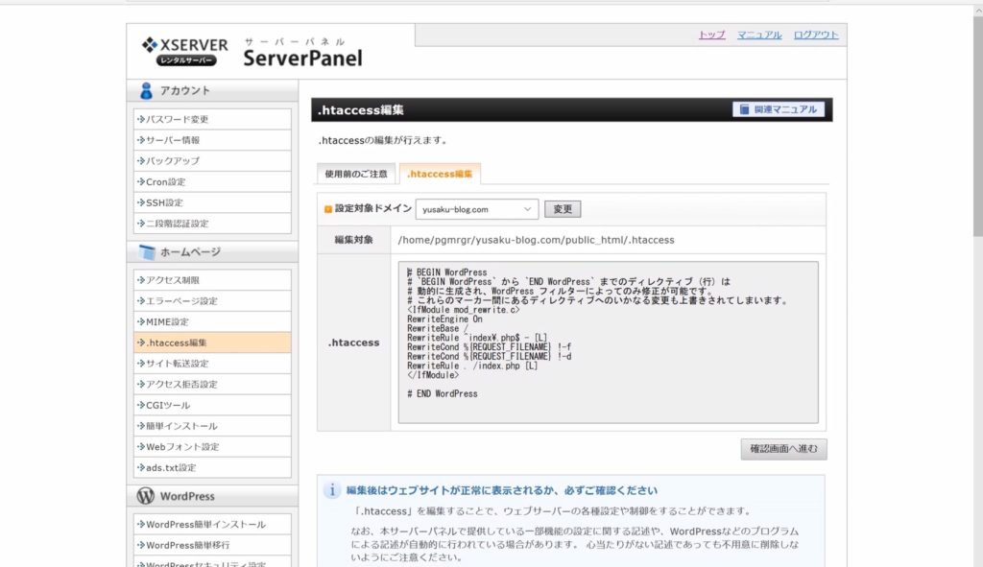This screenshot has width=983, height=567.
Task: Open the 関連マニュアル button
Action: pyautogui.click(x=778, y=109)
